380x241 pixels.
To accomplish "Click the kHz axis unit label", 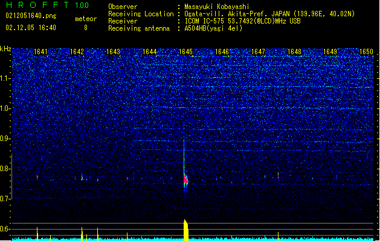I will 5,49.
